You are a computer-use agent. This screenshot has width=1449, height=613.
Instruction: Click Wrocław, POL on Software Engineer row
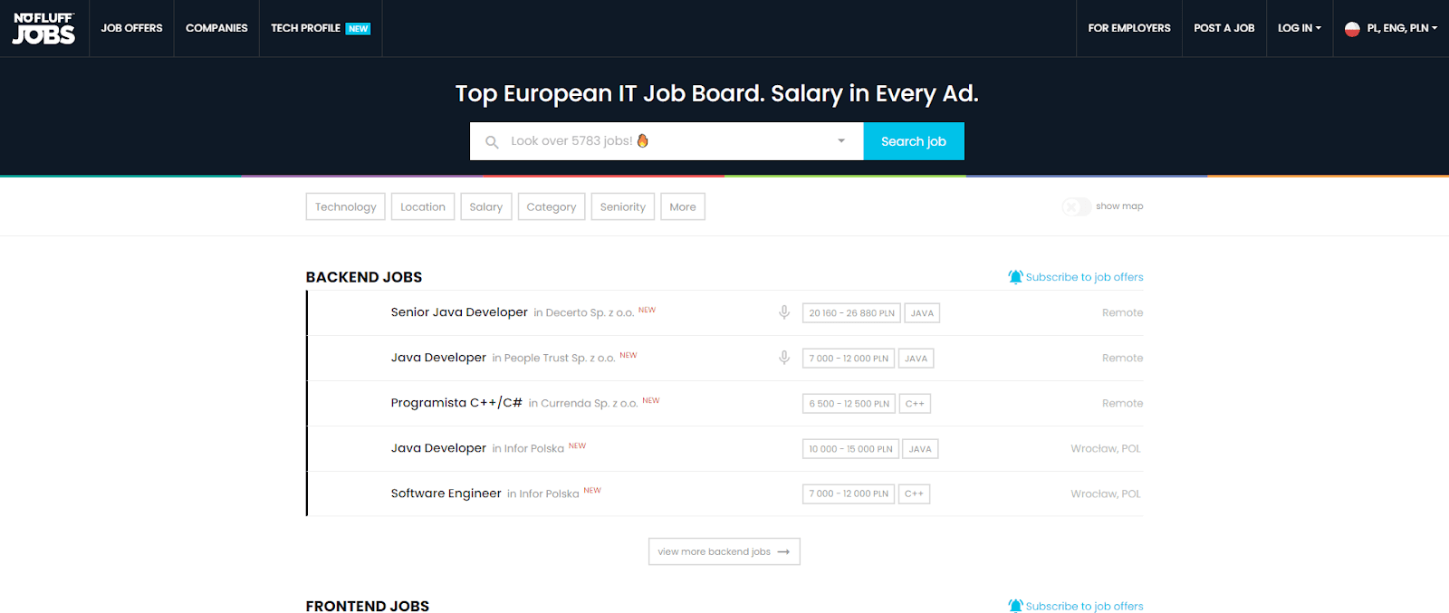1106,493
